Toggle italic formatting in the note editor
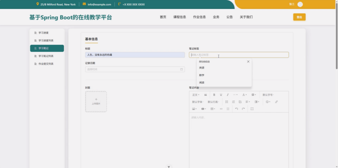The image size is (338, 168). [x=227, y=95]
